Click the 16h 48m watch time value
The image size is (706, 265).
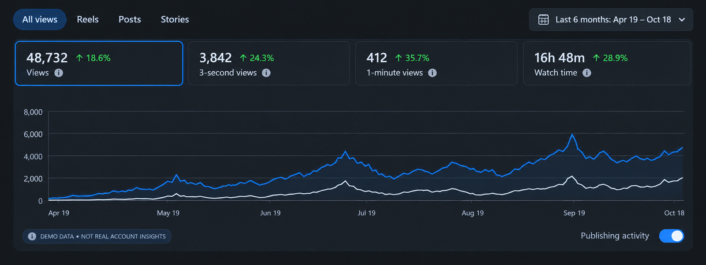[560, 58]
